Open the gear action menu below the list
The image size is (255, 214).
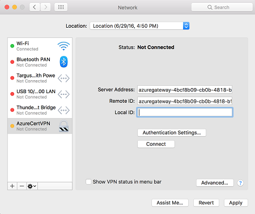click(32, 186)
